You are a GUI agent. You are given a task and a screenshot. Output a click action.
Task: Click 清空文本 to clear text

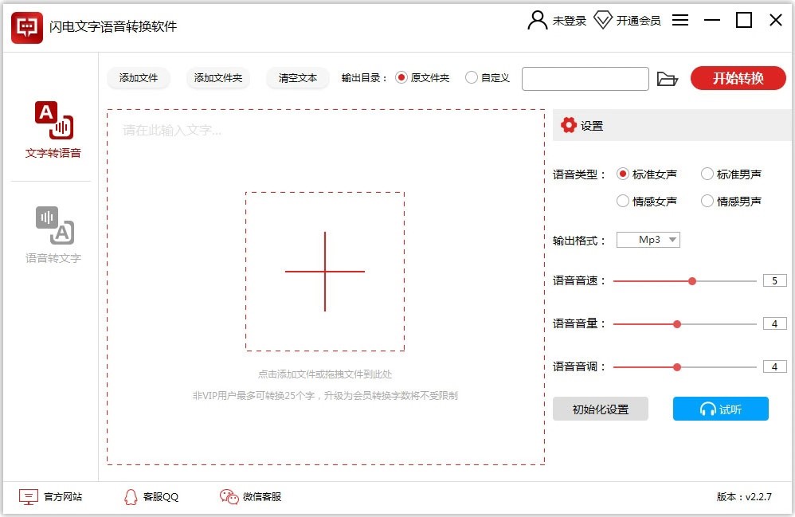[x=298, y=78]
